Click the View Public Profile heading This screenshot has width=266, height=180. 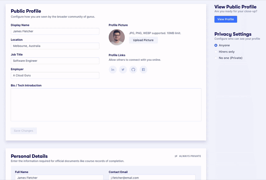coord(235,7)
